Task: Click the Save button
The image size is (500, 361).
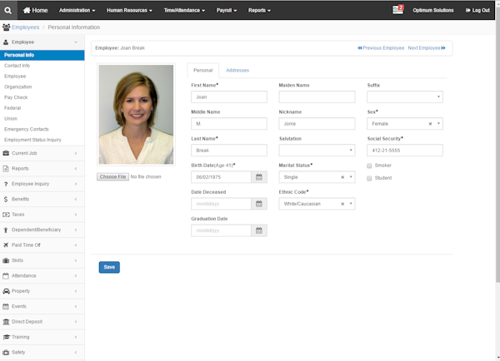Action: point(109,267)
